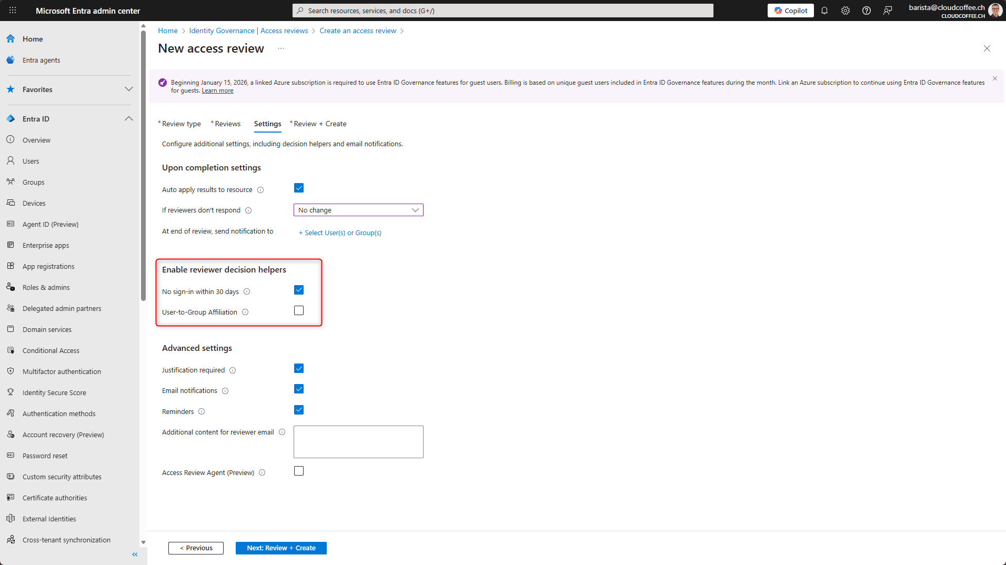The height and width of the screenshot is (565, 1006).
Task: Uncheck Auto apply results to resource
Action: [299, 188]
